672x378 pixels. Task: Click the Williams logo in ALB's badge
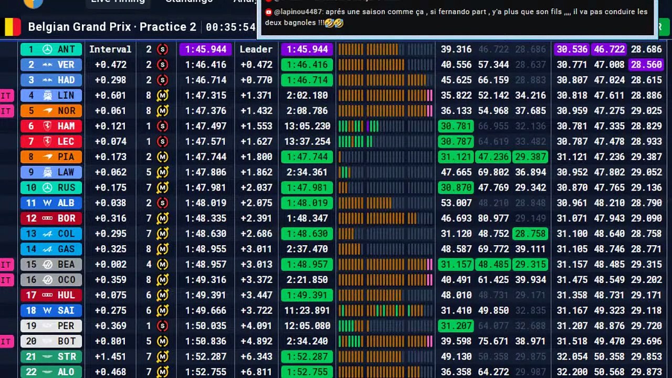tap(47, 203)
